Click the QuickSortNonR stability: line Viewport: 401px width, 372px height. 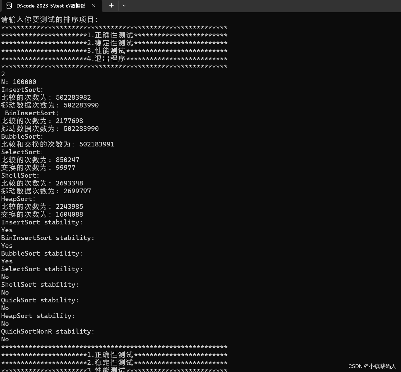click(x=48, y=331)
